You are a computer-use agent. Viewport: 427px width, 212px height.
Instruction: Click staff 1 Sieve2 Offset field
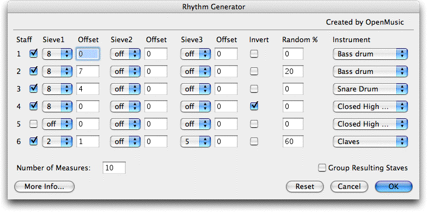coord(156,54)
